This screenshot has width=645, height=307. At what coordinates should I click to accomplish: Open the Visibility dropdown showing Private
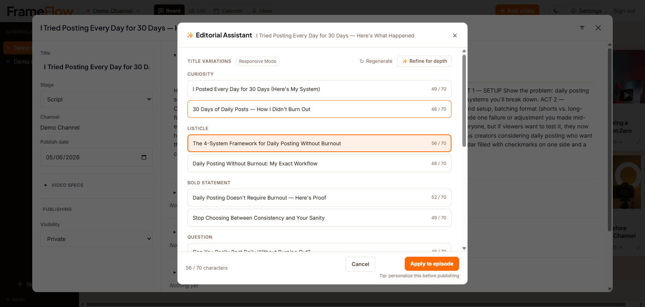point(96,239)
